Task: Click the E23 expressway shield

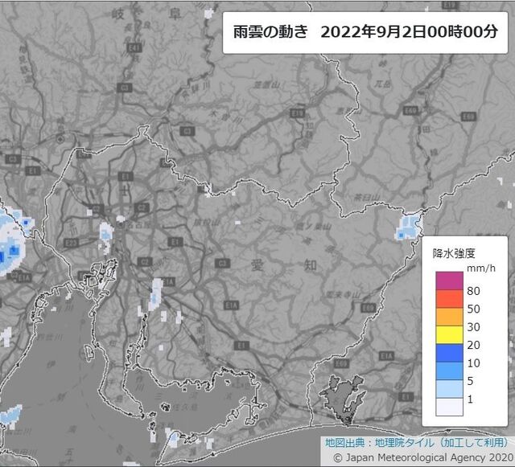Action: (72, 244)
